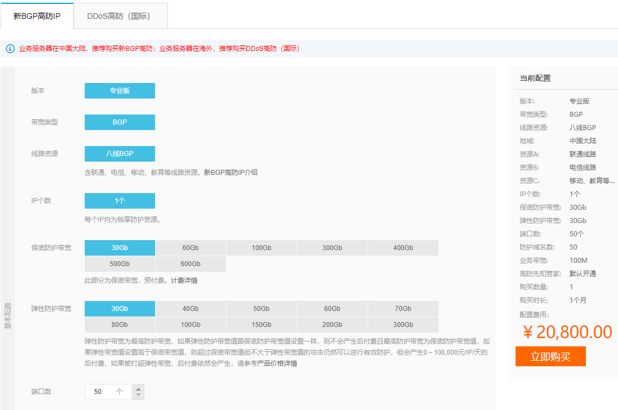Viewport: 618px width, 410px height.
Task: Pick 1个 for IP个数
Action: [120, 201]
